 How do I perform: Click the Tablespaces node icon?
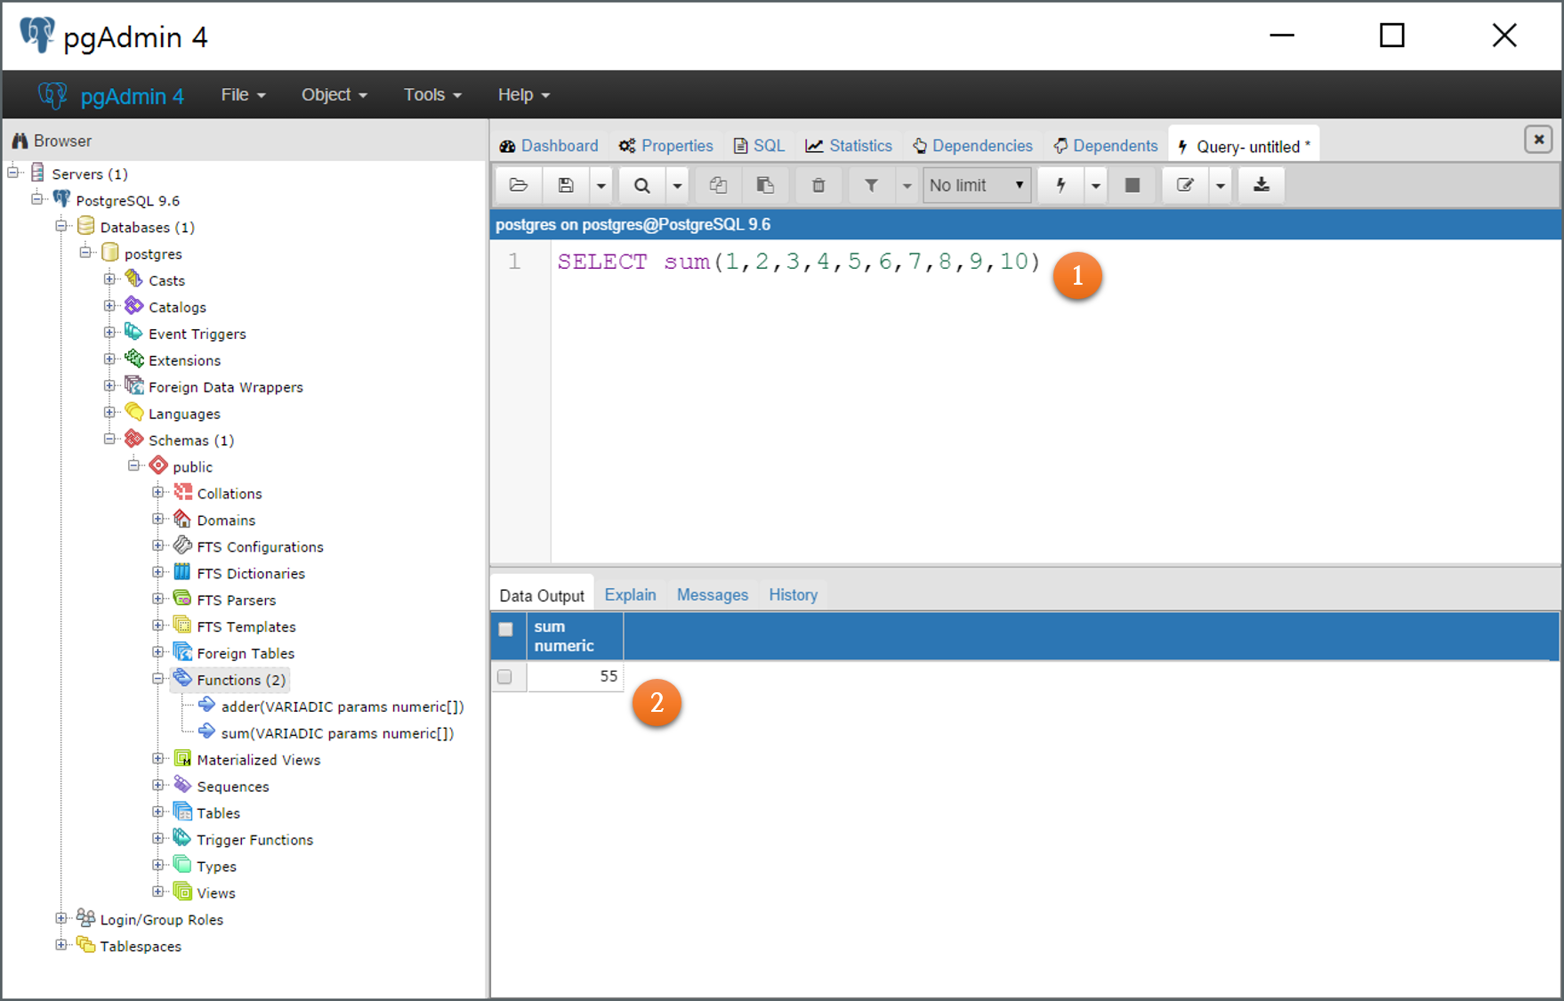tap(86, 945)
